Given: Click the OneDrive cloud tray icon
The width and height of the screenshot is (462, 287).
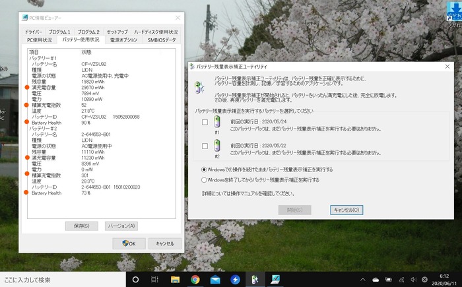Looking at the screenshot, I should click(x=376, y=280).
